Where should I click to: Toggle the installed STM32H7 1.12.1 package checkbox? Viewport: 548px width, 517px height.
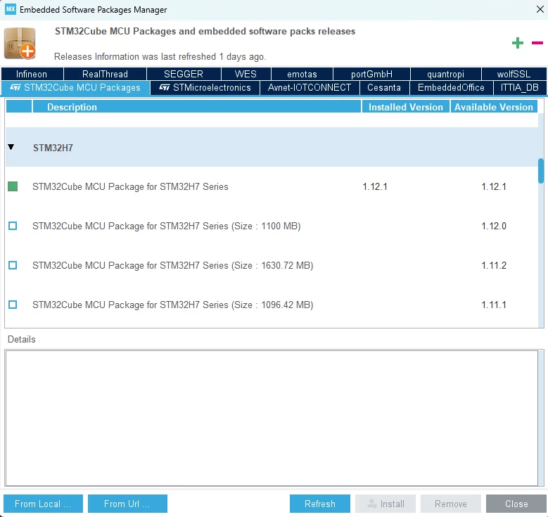tap(13, 186)
